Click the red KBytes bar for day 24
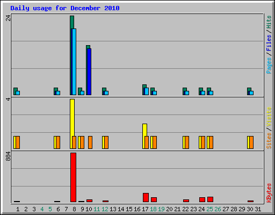 tap(202, 200)
